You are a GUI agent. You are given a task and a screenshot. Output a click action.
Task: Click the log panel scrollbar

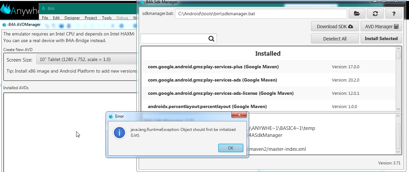(x=398, y=134)
